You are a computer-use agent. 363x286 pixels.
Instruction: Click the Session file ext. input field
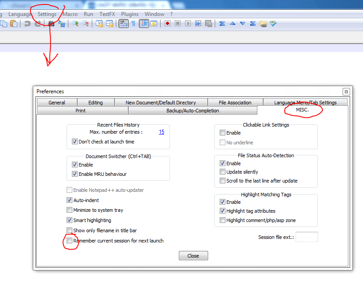coord(307,237)
